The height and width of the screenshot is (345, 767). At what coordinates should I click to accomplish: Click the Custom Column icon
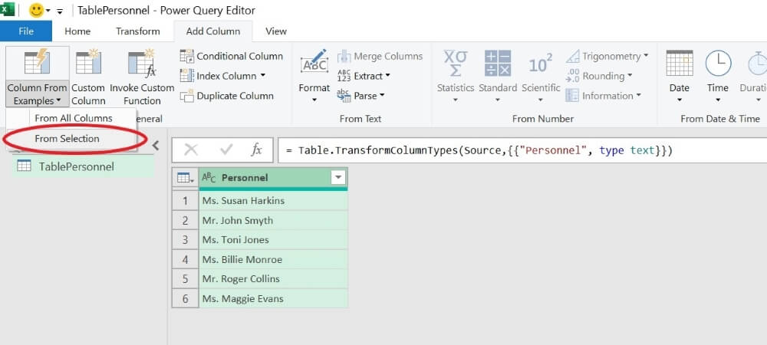tap(88, 62)
